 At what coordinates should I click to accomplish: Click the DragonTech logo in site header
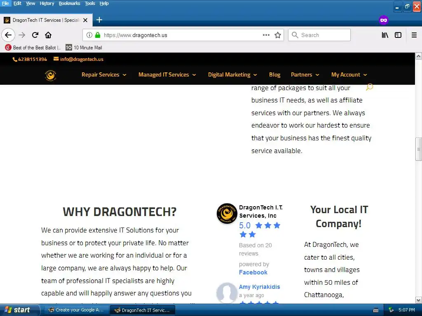click(50, 75)
